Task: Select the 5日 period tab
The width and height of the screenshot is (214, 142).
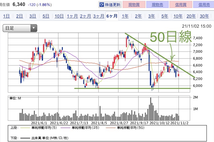Action: (x=46, y=16)
